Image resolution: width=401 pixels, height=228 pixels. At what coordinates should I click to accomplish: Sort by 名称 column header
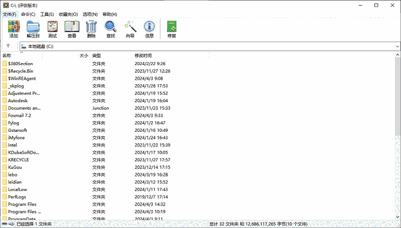22,56
